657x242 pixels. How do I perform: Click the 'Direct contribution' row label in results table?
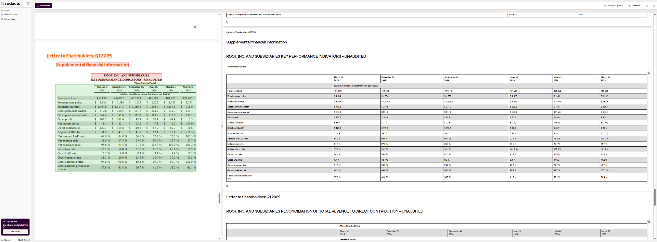[x=236, y=128]
